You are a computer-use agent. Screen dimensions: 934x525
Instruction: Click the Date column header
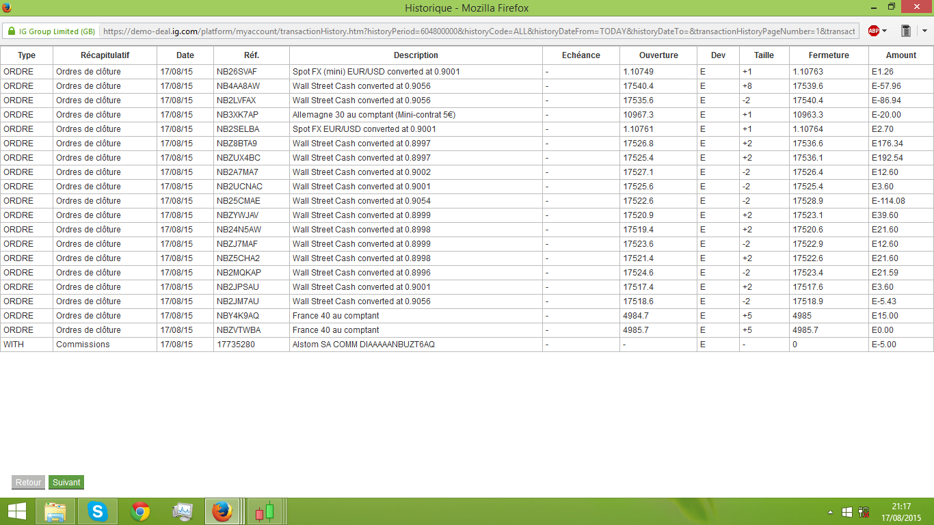coord(185,55)
